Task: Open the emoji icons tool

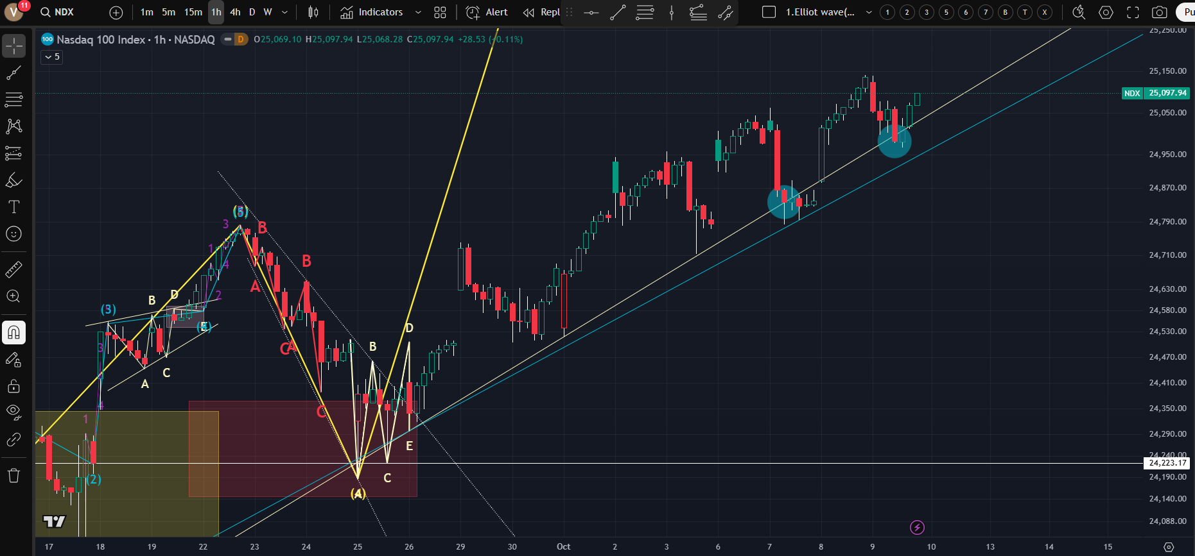Action: pos(14,234)
